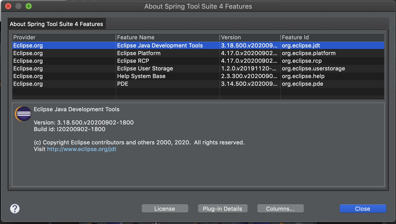
Task: Click the Build id: I20200902-1800 text
Action: point(70,129)
